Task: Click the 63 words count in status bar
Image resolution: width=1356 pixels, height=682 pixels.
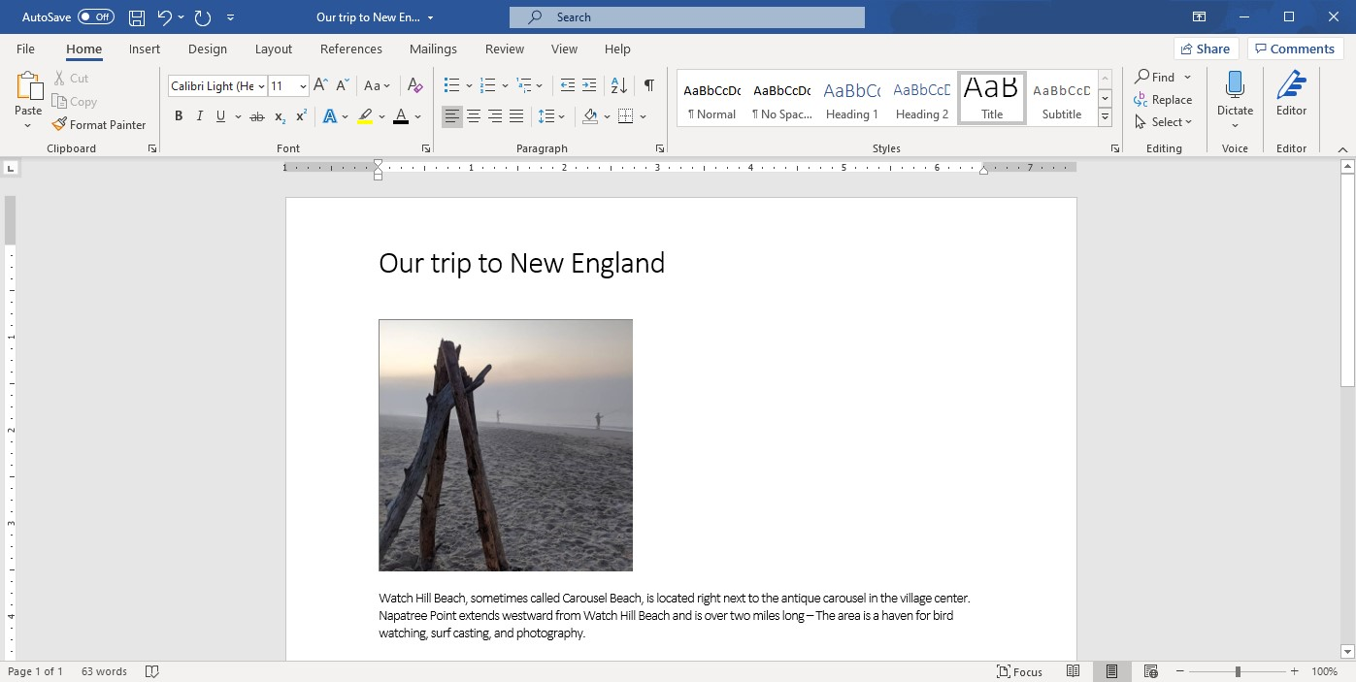Action: [104, 671]
